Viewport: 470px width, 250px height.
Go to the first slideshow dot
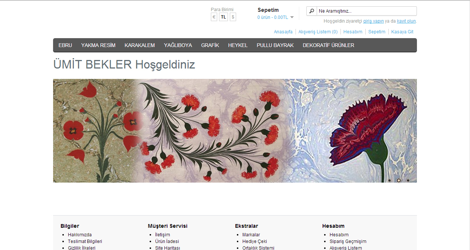coord(389,180)
